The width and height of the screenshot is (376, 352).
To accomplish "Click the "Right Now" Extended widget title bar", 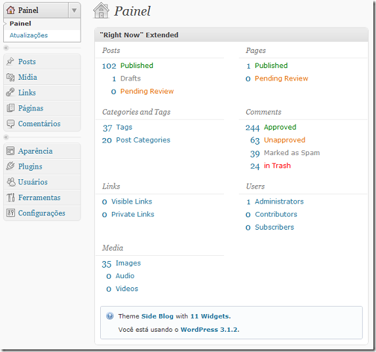I will [231, 35].
